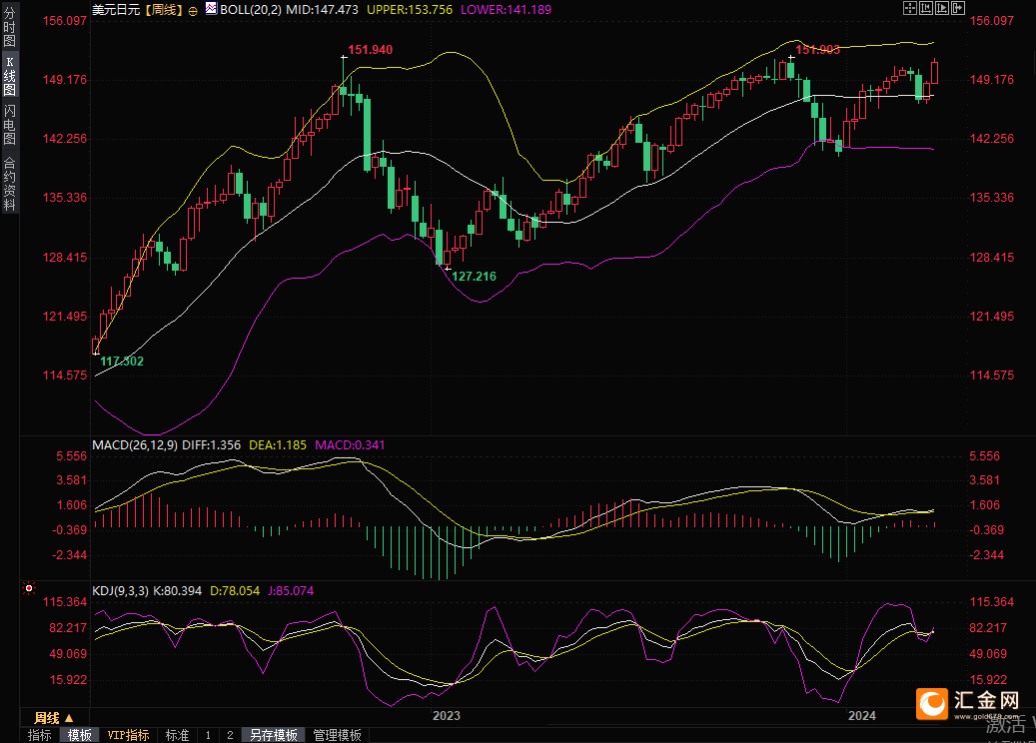
Task: Click the 管理模板 button
Action: [338, 735]
